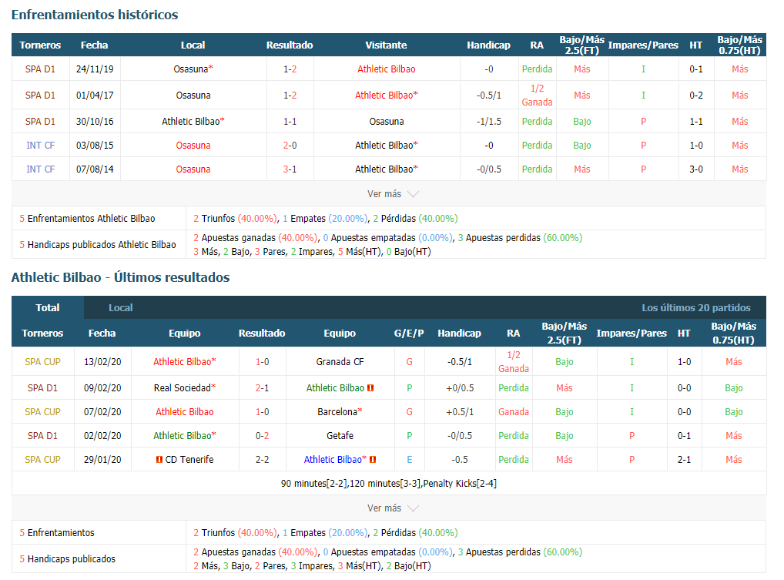
Task: Click handicap +0.5/1 in the Barcelona row
Action: [460, 412]
